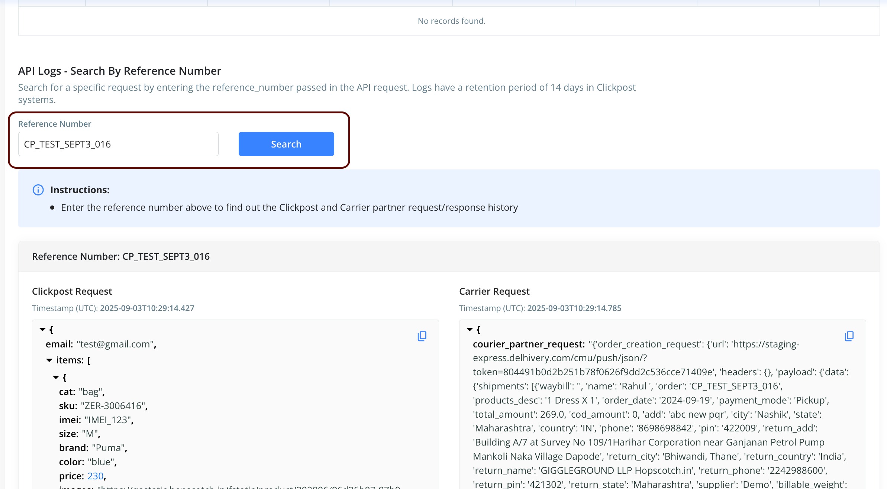Click the brand value Puma

click(108, 448)
